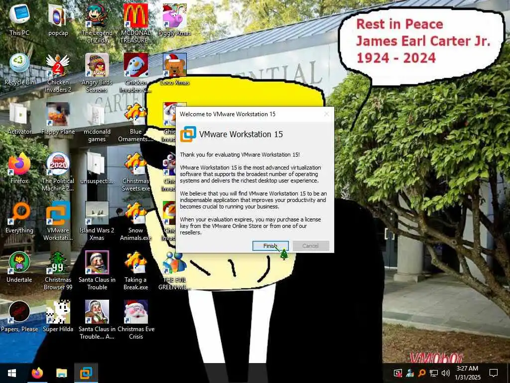Select the MCDONAL TREASURE shortcut

135,24
